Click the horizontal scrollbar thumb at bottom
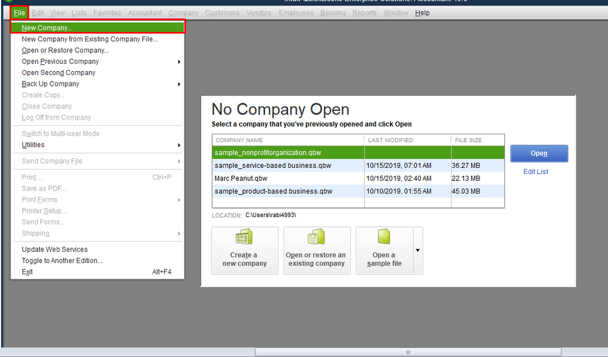 408,352
